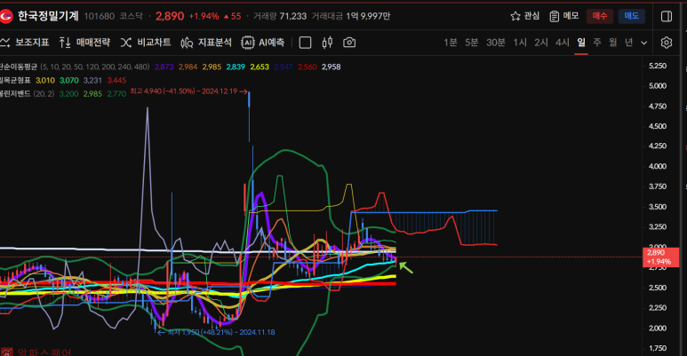This screenshot has width=687, height=356.
Task: Click cyan moving average value 2,839
Action: point(236,67)
